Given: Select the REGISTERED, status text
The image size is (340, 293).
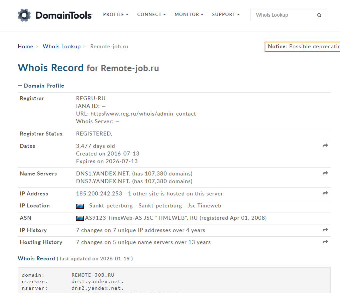Looking at the screenshot, I should pyautogui.click(x=94, y=134).
